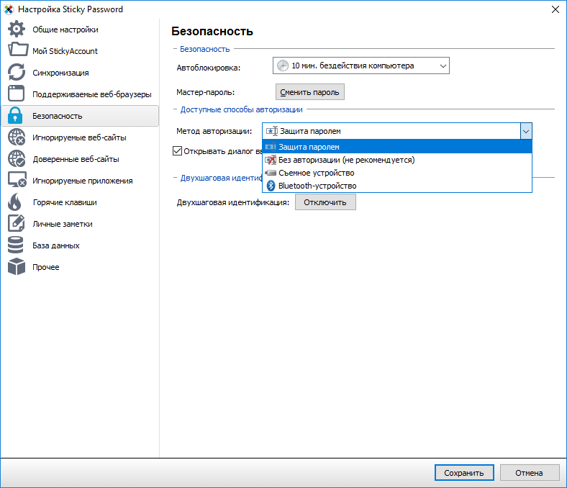Viewport: 567px width, 488px height.
Task: Open Игнорируемые веб-сайты section
Action: (x=80, y=137)
